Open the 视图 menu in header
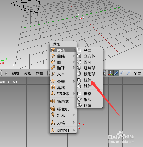 [x=15, y=74]
